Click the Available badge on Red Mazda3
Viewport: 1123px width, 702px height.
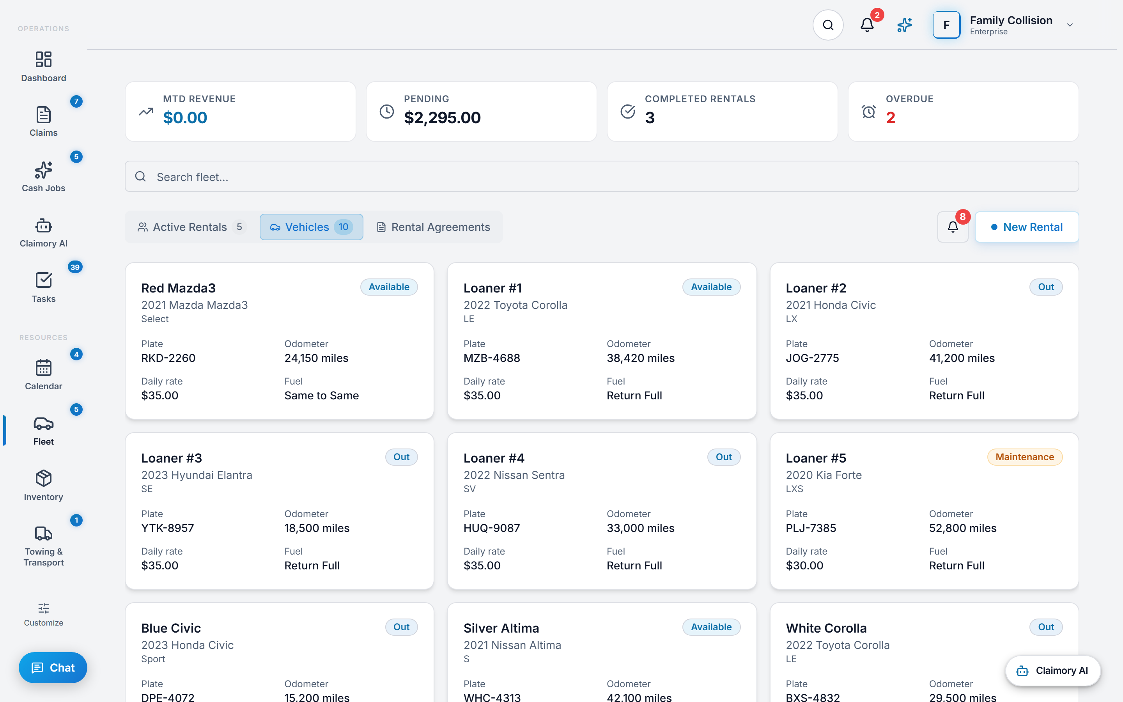coord(389,287)
